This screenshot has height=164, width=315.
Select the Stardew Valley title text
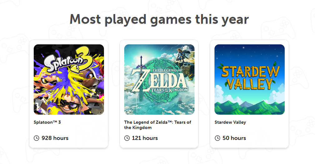point(230,122)
